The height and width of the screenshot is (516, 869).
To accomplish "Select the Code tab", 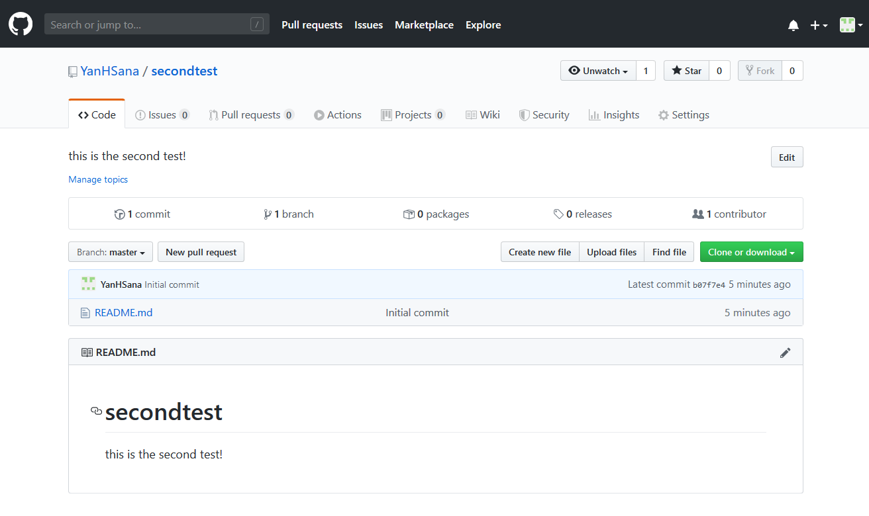I will click(97, 114).
